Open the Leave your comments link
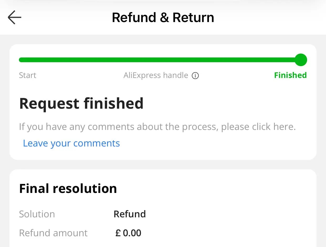Image resolution: width=326 pixels, height=247 pixels. click(71, 143)
